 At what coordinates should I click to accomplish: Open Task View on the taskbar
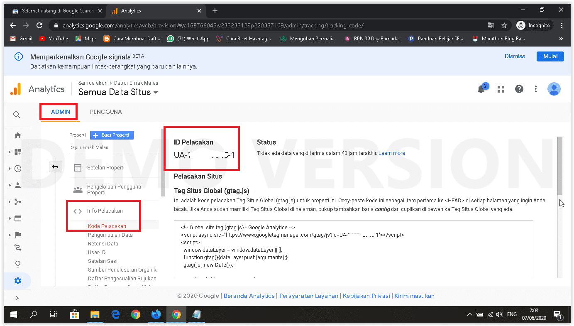click(x=54, y=314)
